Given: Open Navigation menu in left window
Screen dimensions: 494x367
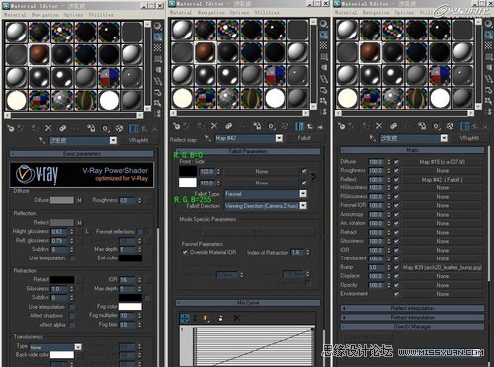Looking at the screenshot, I should click(45, 15).
